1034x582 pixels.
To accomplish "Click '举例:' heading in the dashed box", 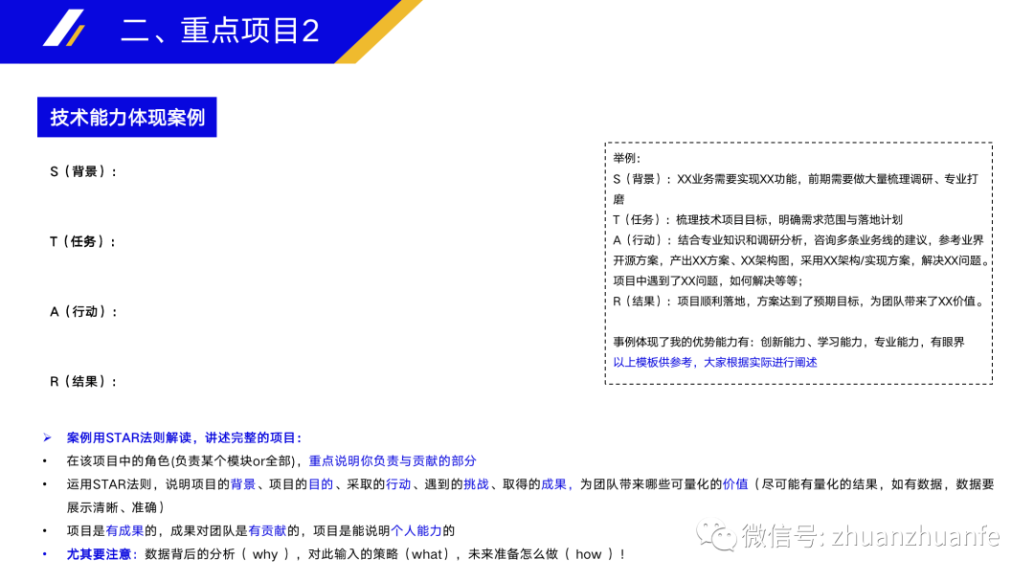I will [x=626, y=158].
